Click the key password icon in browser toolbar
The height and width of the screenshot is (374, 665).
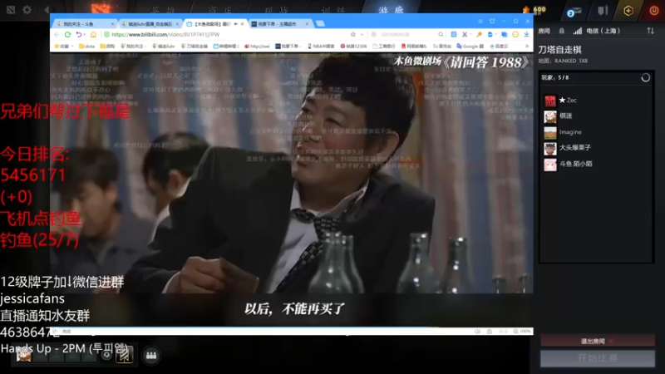click(480, 34)
